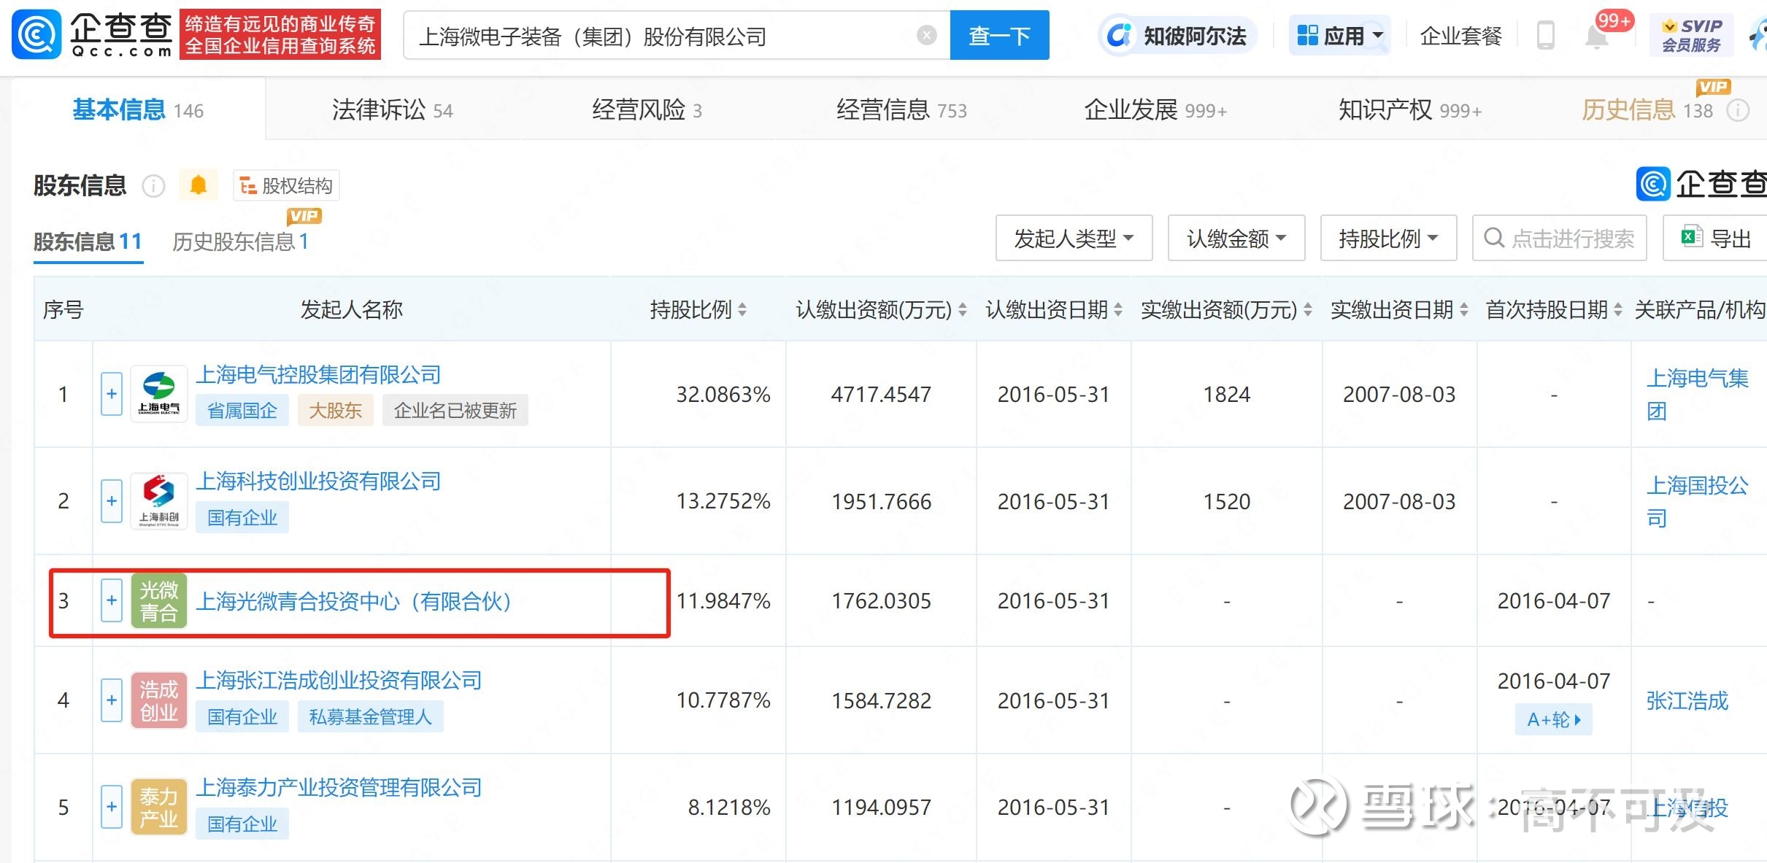Click A+轮 funding round tag
This screenshot has height=863, width=1767.
pyautogui.click(x=1554, y=719)
